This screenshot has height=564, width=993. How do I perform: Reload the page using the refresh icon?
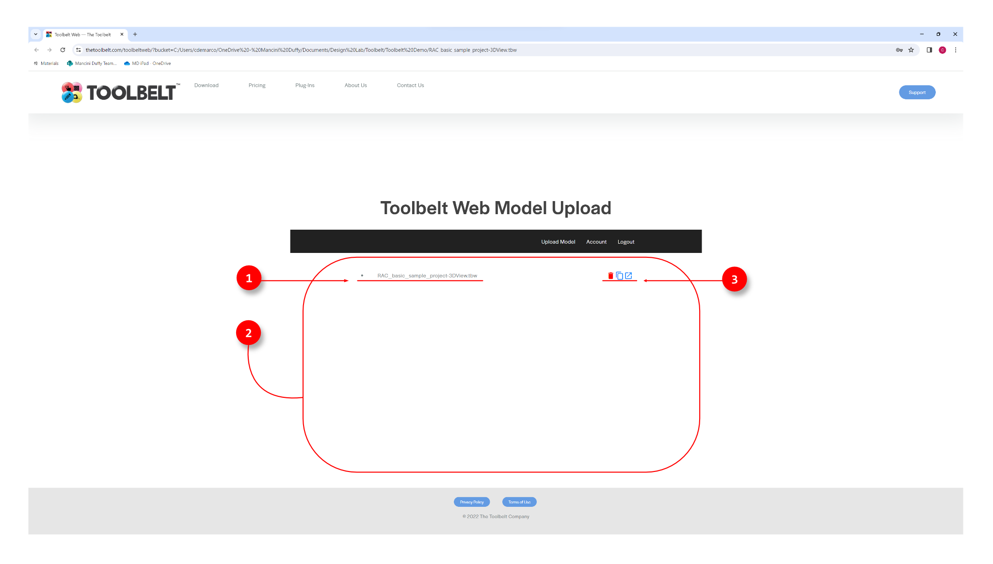click(63, 50)
